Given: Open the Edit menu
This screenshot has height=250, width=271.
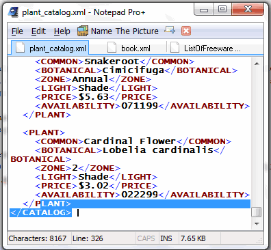Looking at the screenshot, I should tap(38, 31).
